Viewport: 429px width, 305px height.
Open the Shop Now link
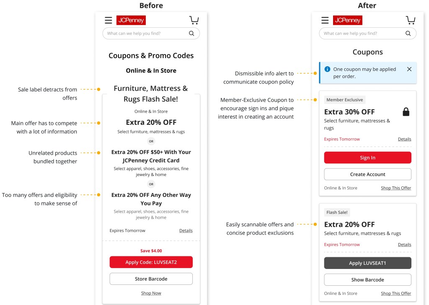click(x=151, y=293)
